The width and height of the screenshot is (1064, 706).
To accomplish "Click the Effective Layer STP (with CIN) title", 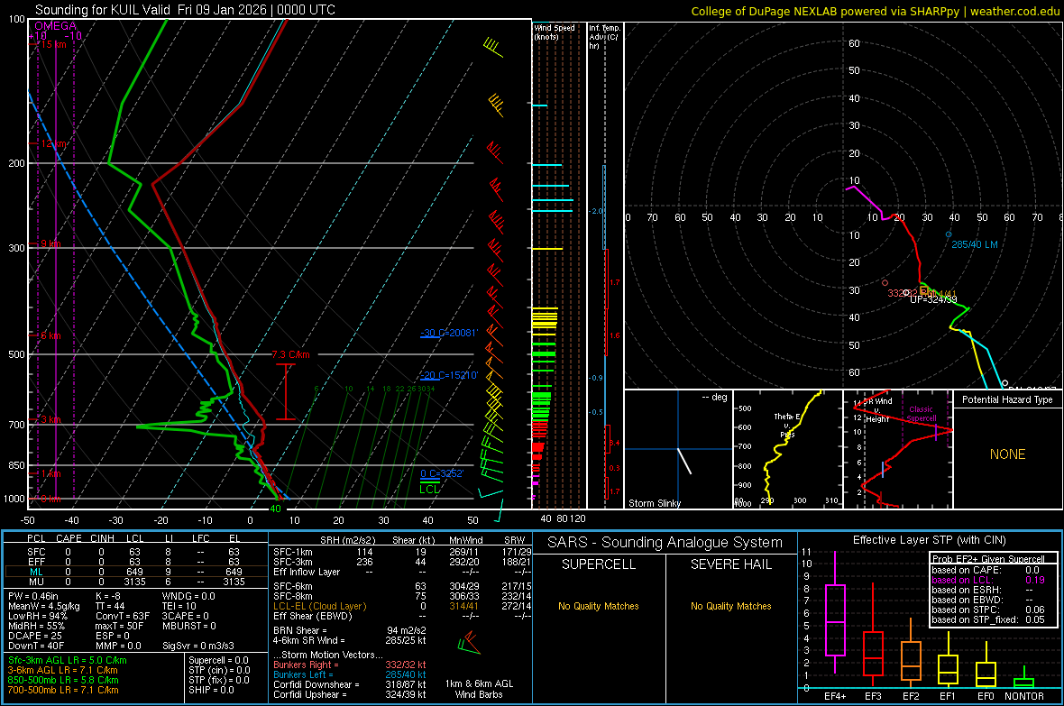I will 929,540.
